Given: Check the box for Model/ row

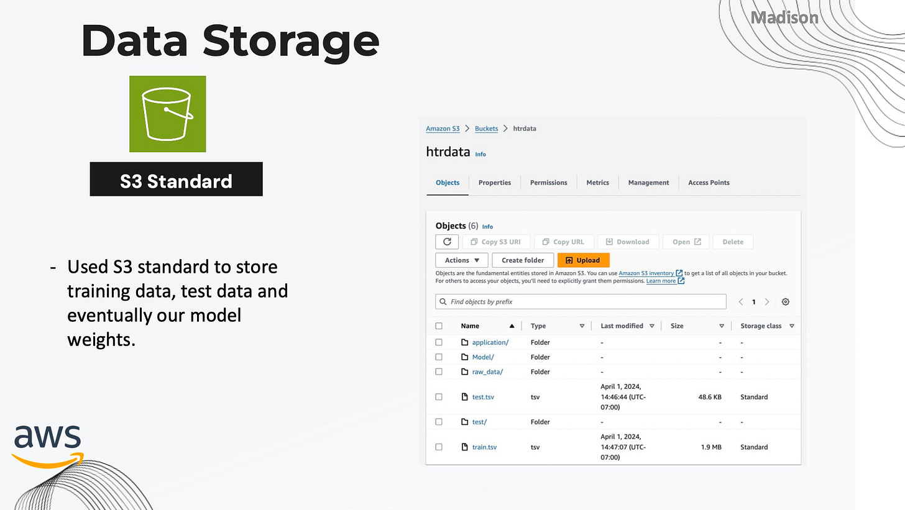Looking at the screenshot, I should (439, 357).
